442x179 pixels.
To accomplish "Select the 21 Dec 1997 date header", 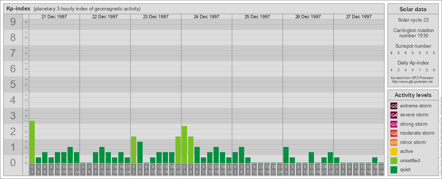I will point(54,17).
